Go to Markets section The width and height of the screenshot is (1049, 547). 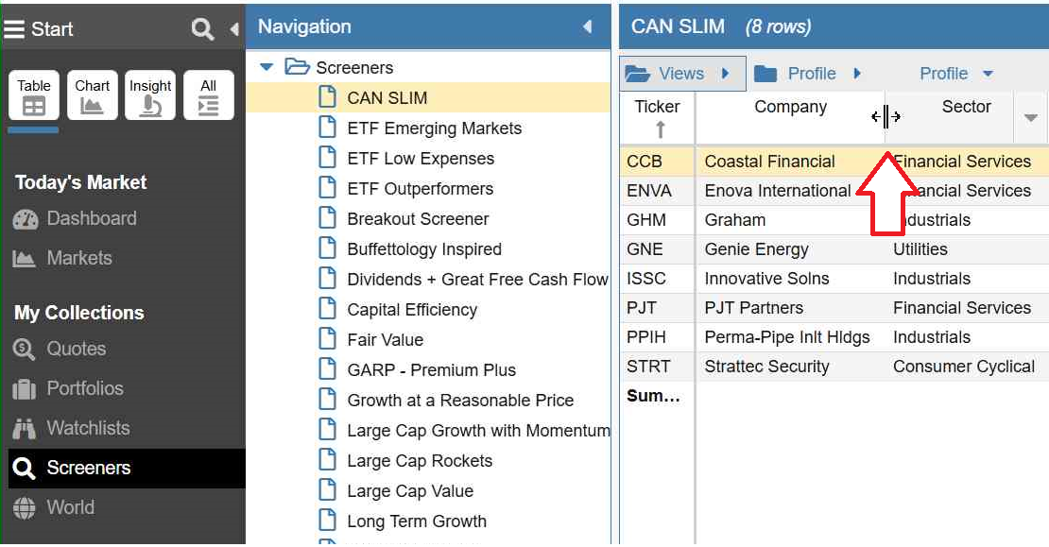pos(78,258)
